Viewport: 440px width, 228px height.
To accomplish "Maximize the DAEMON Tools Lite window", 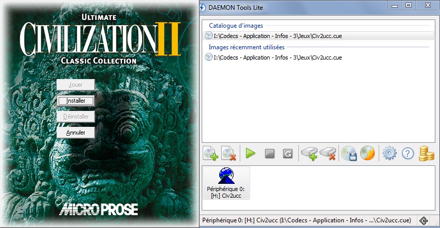I will (x=409, y=6).
